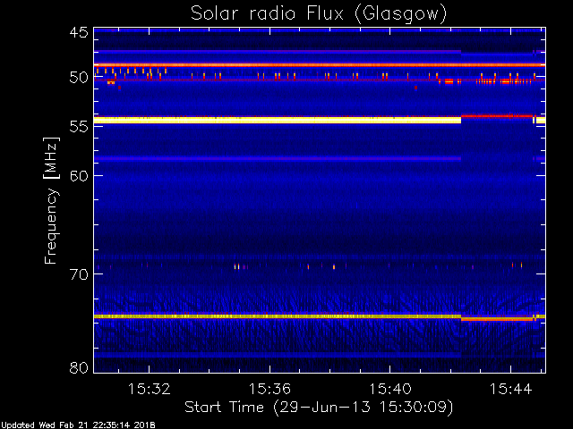Image resolution: width=573 pixels, height=429 pixels.
Task: Click the yellow emission line near 74 MHz
Action: 278,316
